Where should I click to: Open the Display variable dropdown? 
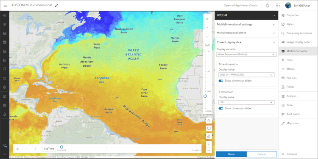pyautogui.click(x=246, y=55)
